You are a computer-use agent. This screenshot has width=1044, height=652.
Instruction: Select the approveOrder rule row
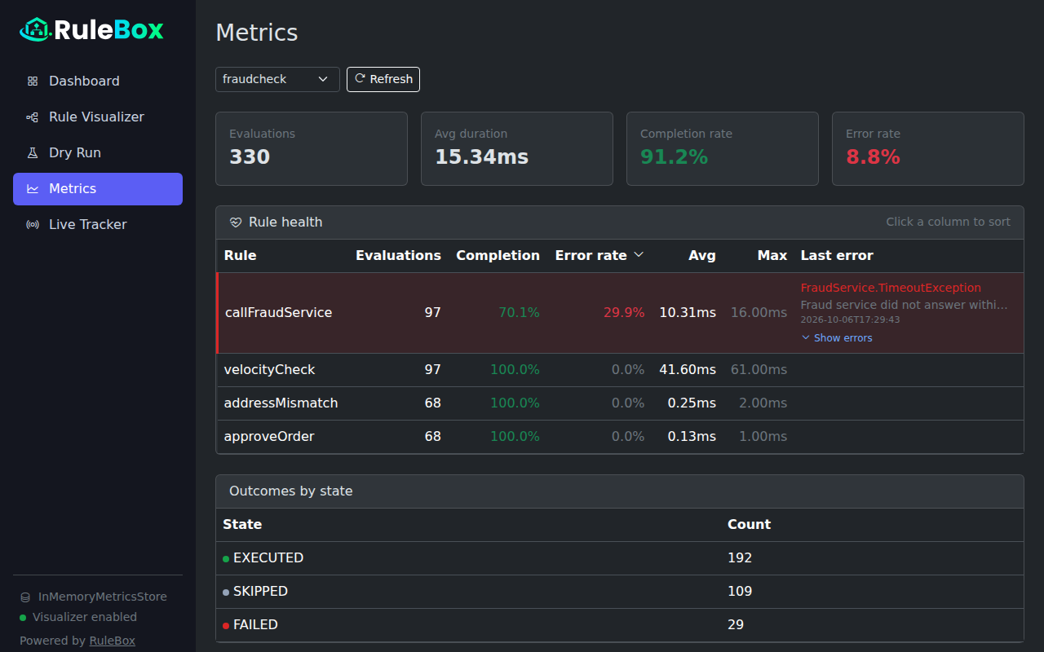[620, 437]
